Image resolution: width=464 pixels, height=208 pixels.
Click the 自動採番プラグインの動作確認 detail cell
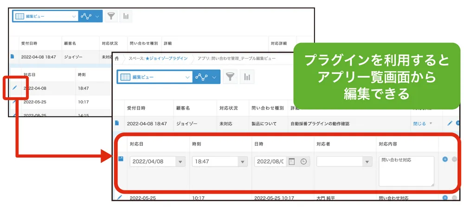pyautogui.click(x=320, y=124)
